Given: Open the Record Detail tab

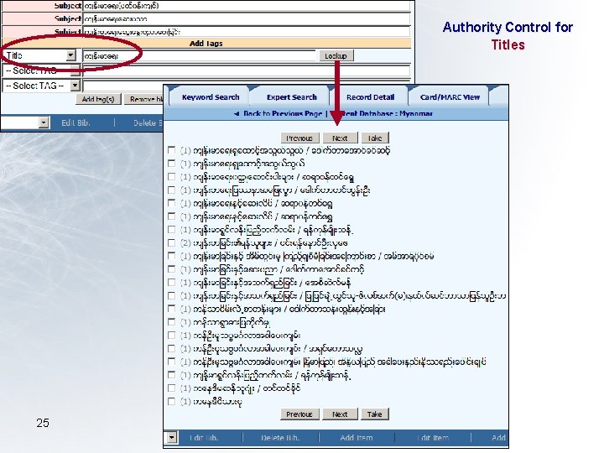Looking at the screenshot, I should [370, 97].
